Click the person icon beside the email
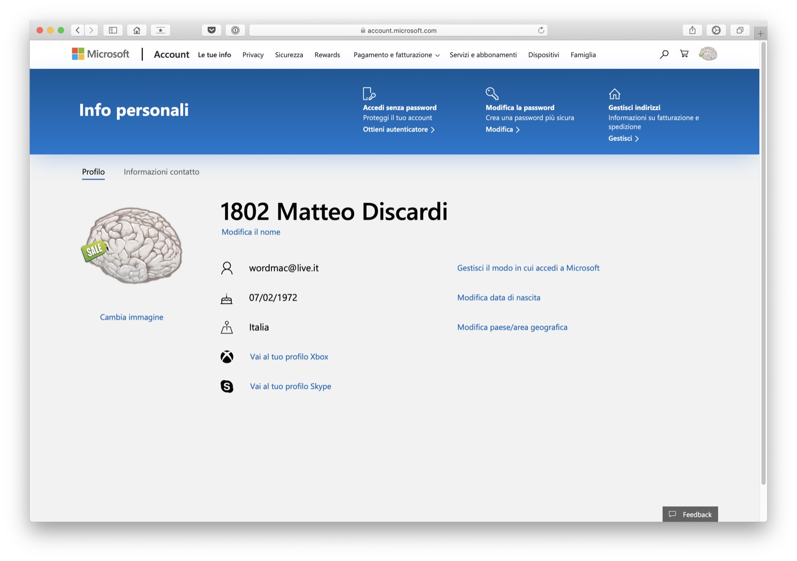 click(x=227, y=268)
